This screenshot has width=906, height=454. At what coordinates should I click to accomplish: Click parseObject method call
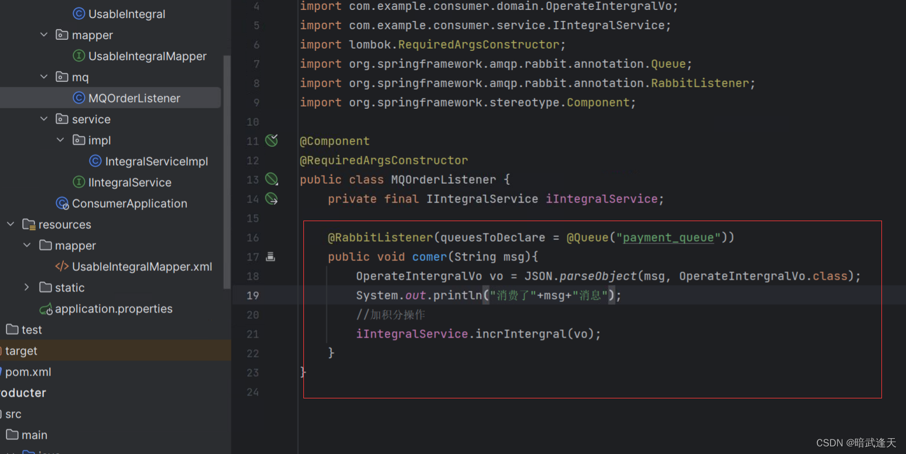coord(598,276)
